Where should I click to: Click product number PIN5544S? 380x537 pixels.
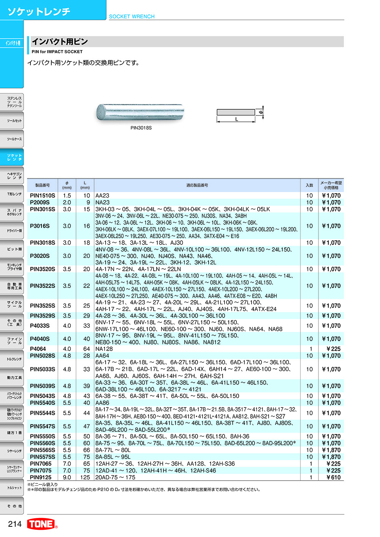pos(43,413)
